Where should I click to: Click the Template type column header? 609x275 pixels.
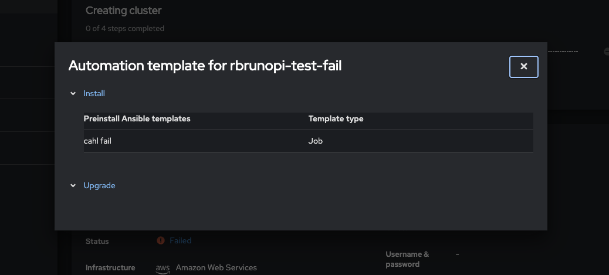pyautogui.click(x=336, y=118)
